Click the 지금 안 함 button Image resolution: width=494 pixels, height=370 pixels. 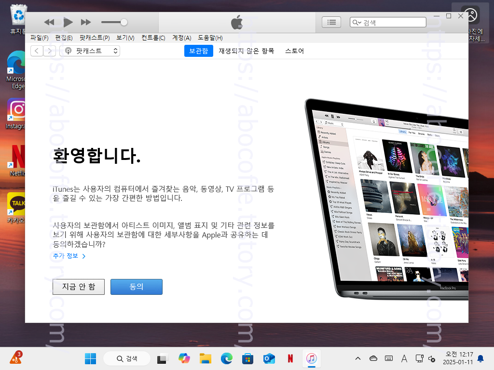[x=79, y=287]
